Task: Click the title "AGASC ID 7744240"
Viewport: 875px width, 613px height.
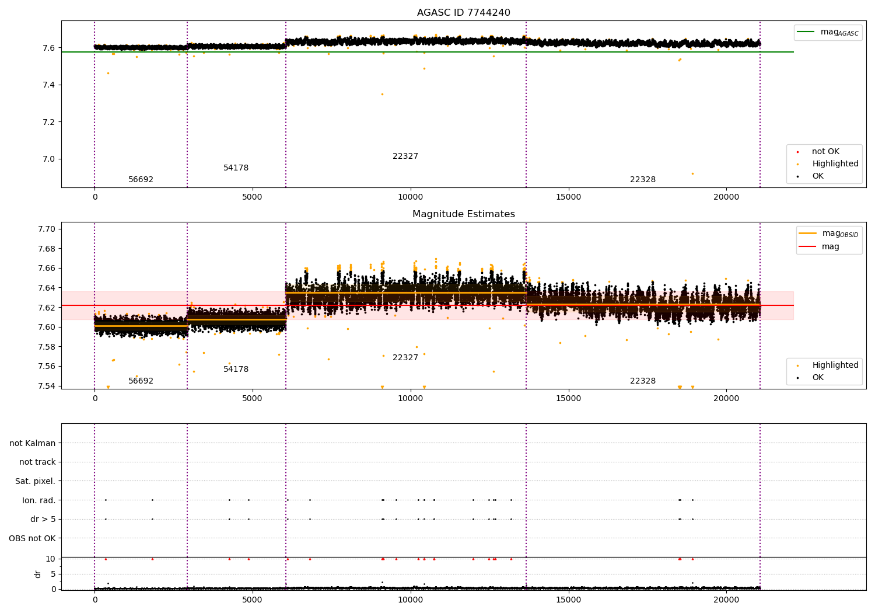Action: click(x=463, y=13)
